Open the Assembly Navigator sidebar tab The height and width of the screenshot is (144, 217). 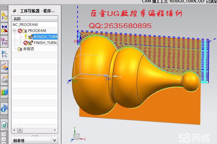coord(4,16)
